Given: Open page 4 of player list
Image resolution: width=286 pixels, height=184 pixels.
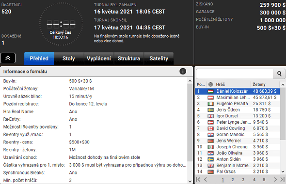Looking at the screenshot, I should coord(254,180).
